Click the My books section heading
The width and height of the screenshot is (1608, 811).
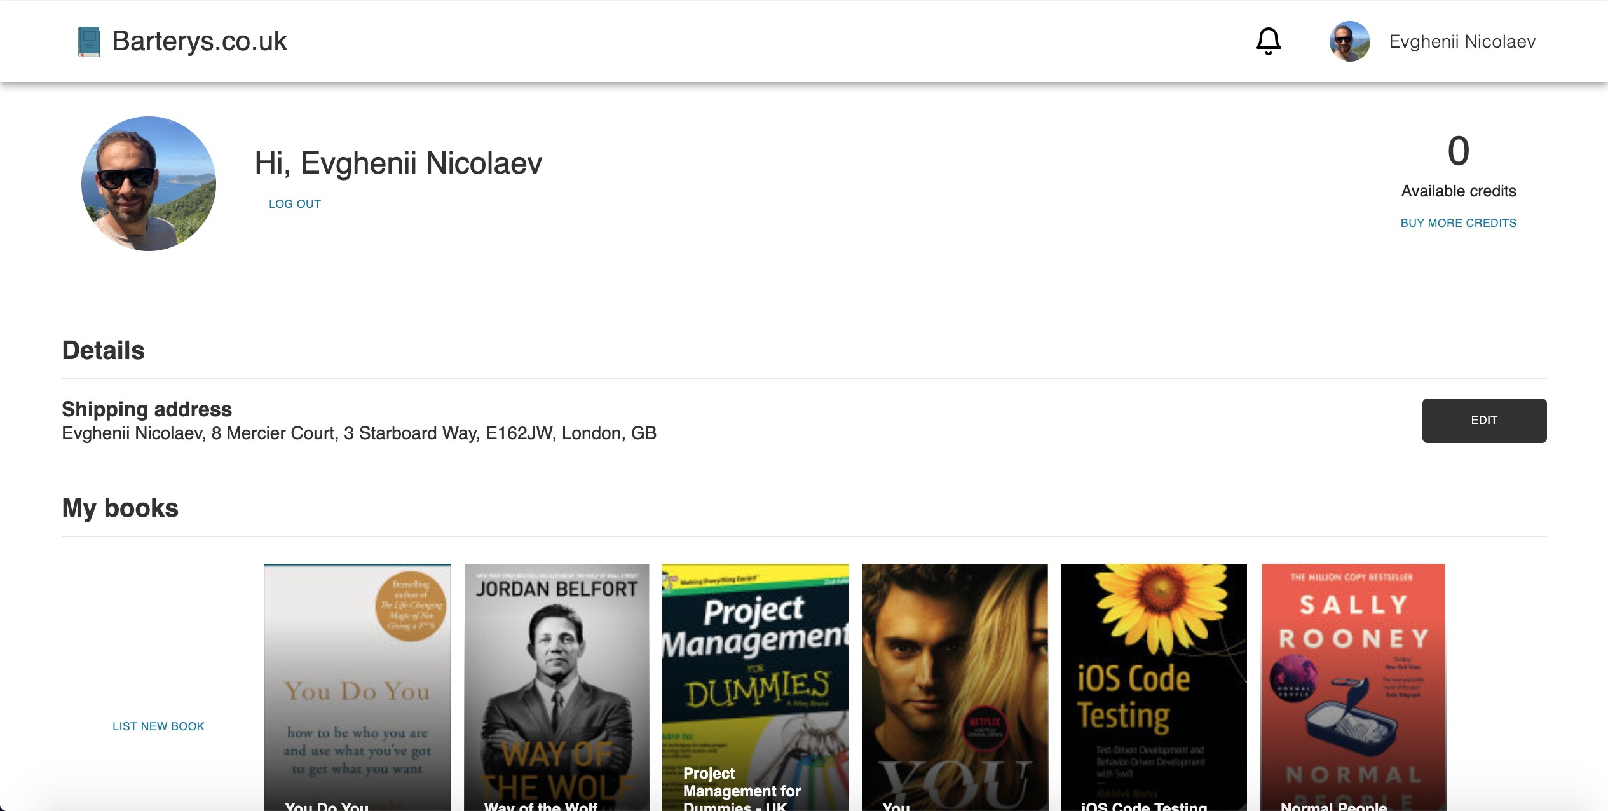point(120,508)
